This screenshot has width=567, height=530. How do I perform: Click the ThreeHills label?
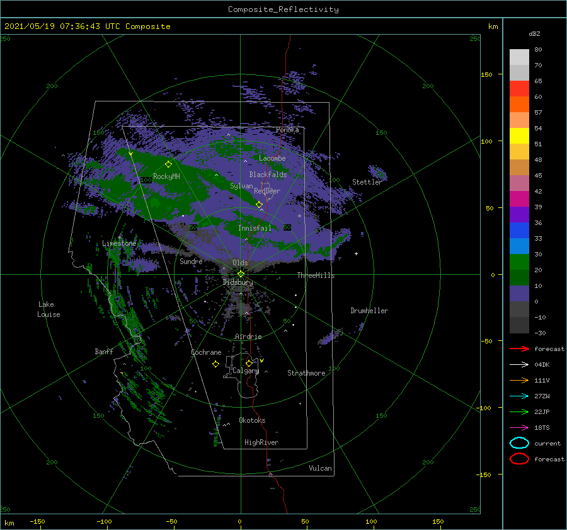tap(316, 275)
